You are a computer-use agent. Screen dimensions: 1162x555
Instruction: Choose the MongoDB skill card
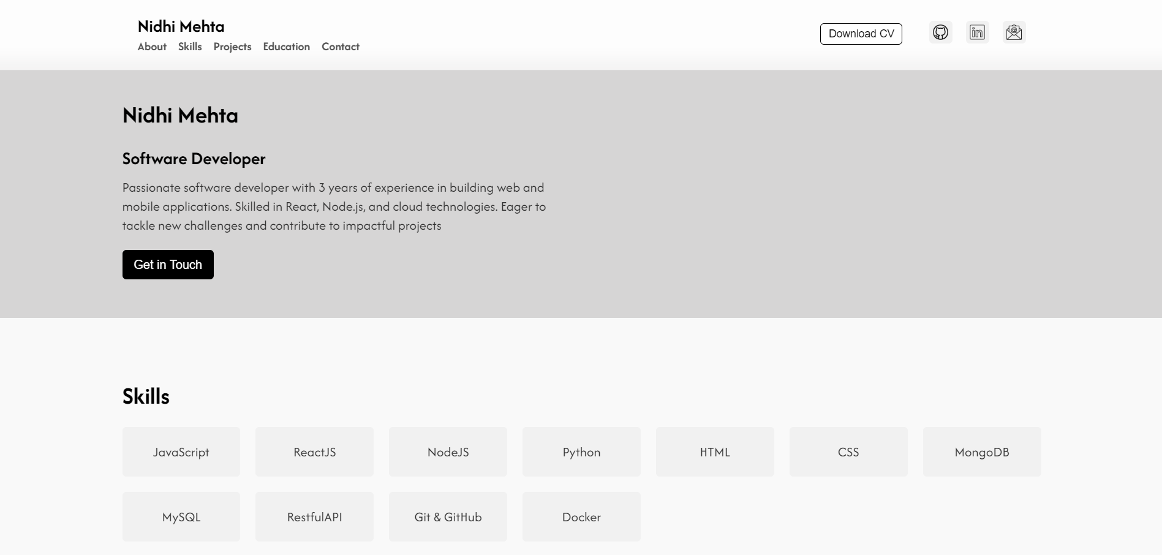[x=982, y=452]
